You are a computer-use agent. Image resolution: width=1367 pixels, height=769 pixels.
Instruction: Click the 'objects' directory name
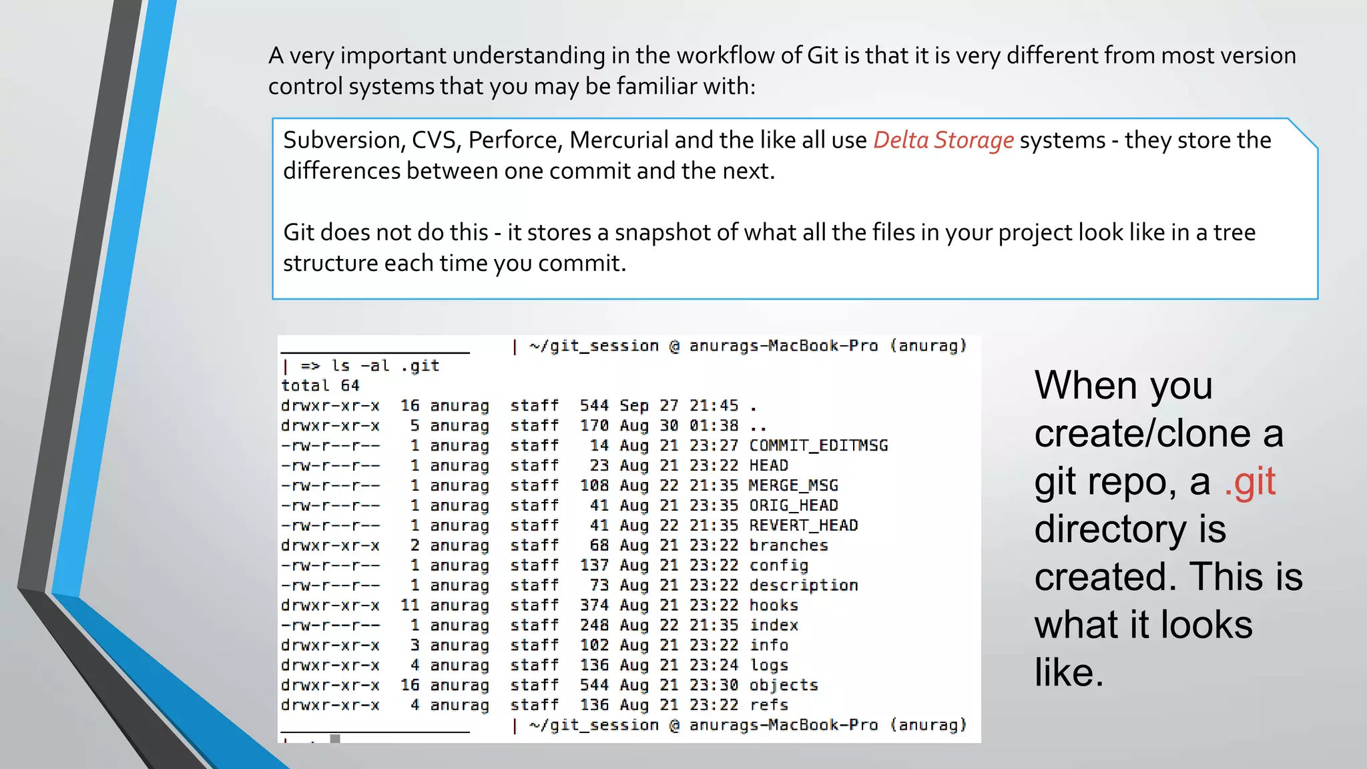point(784,685)
